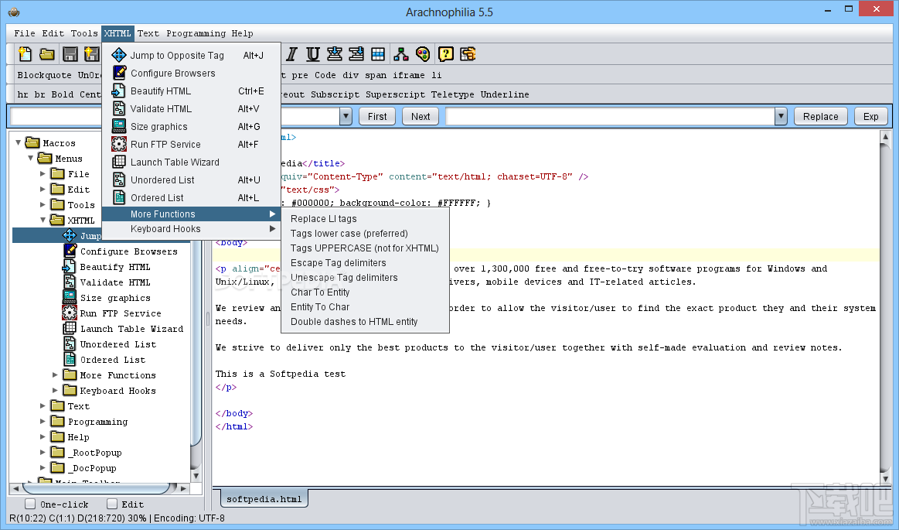The height and width of the screenshot is (530, 899).
Task: Click the Underline toolbar icon
Action: [x=313, y=54]
